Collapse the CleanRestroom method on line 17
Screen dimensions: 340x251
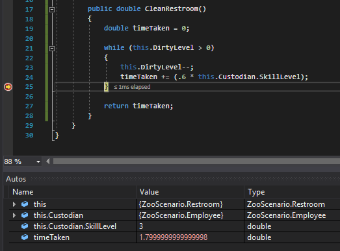tap(52, 10)
